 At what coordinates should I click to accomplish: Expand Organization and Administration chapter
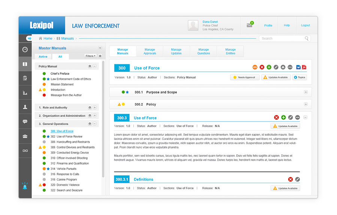pyautogui.click(x=95, y=116)
